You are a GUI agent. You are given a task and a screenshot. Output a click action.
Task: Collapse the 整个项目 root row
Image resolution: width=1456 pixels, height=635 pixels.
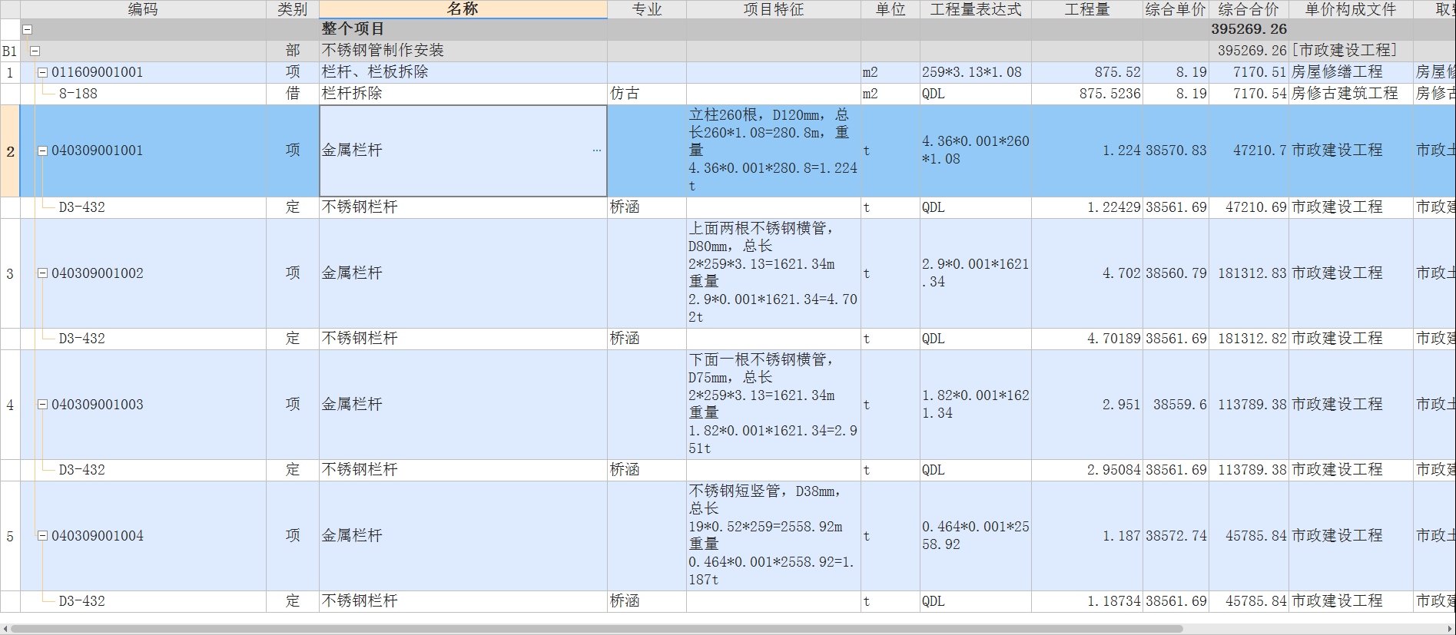tap(27, 29)
